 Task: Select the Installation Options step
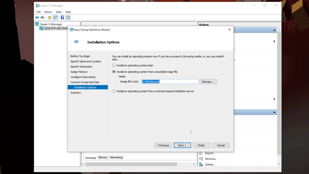[88, 87]
